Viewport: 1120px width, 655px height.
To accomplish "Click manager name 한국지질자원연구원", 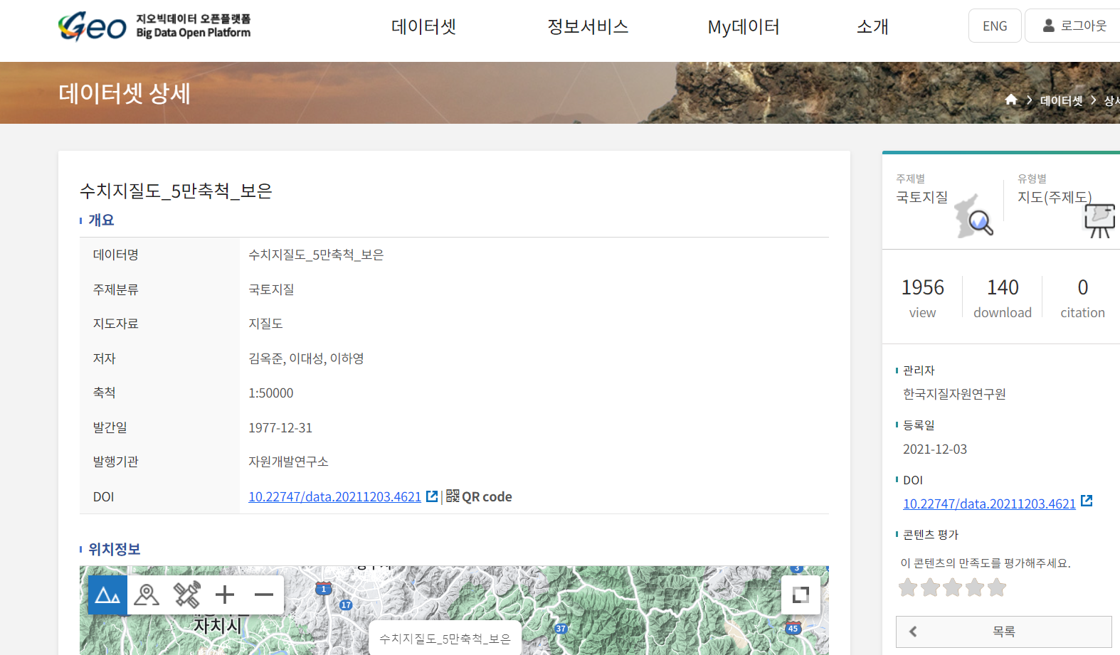I will pos(954,394).
